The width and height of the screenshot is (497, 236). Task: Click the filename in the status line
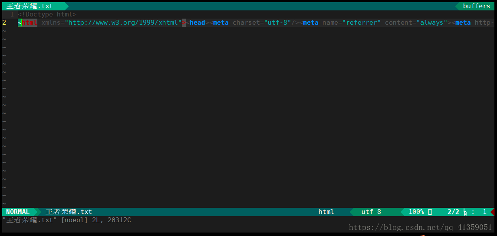point(69,212)
